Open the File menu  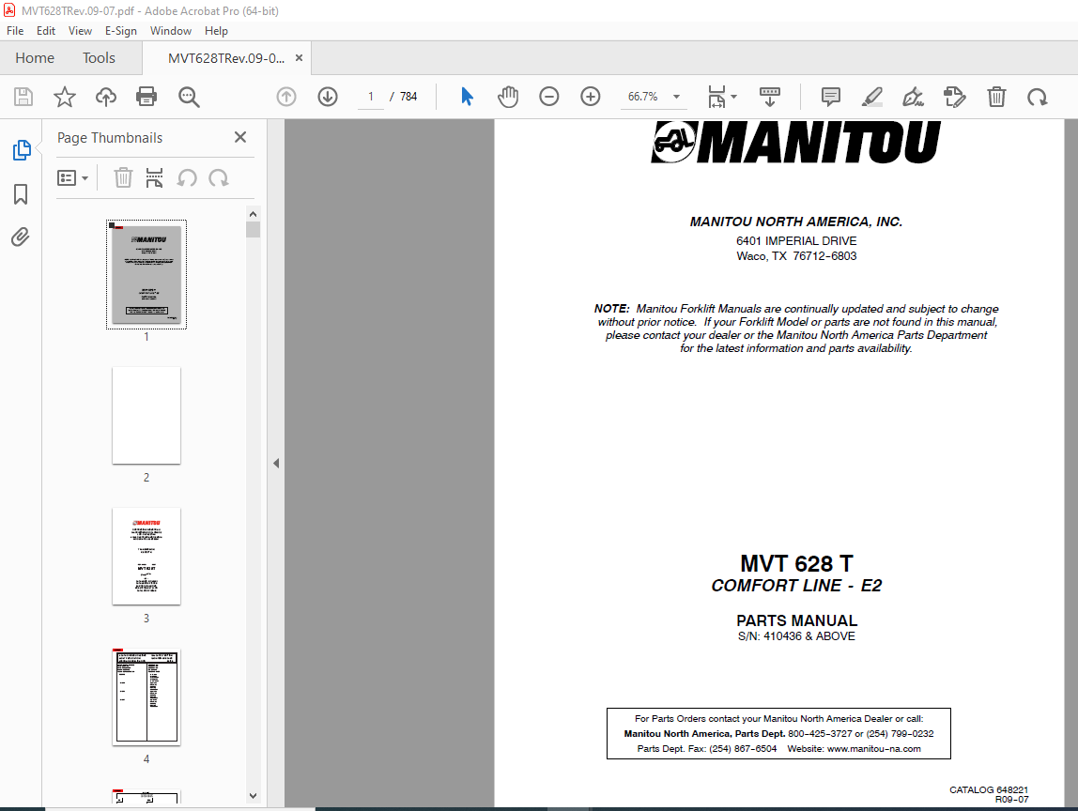15,31
